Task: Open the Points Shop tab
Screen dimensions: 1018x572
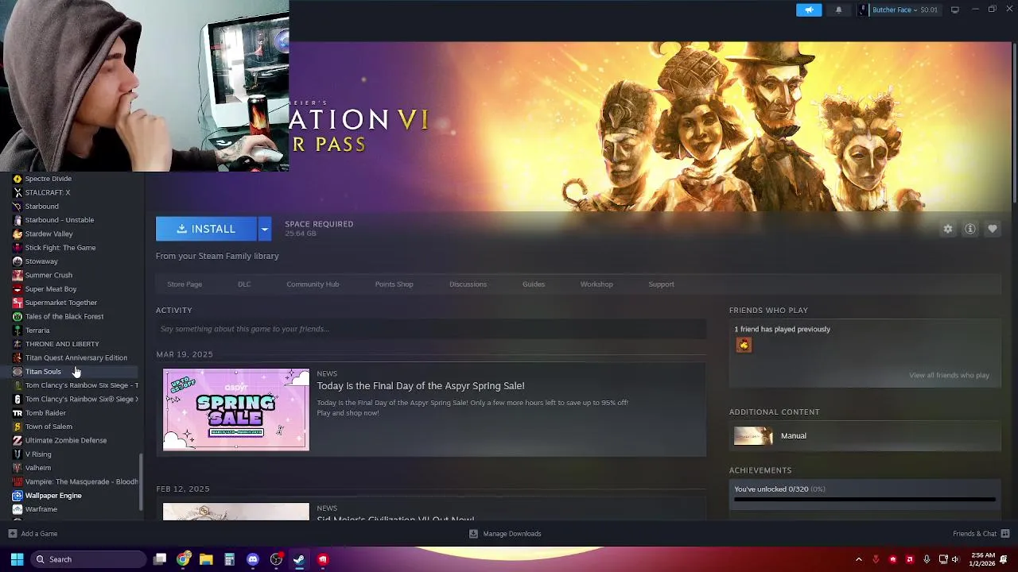Action: pos(394,284)
